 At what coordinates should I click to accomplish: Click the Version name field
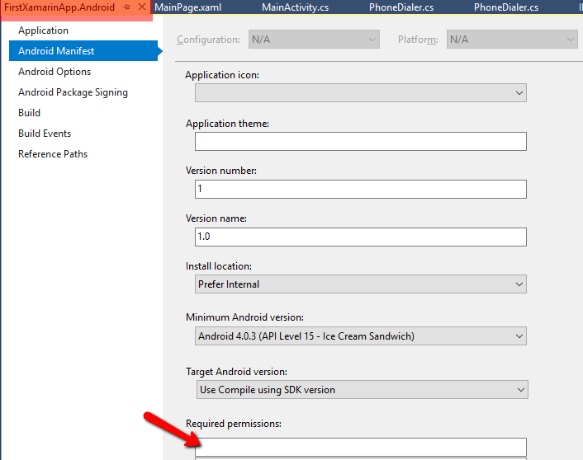[361, 237]
